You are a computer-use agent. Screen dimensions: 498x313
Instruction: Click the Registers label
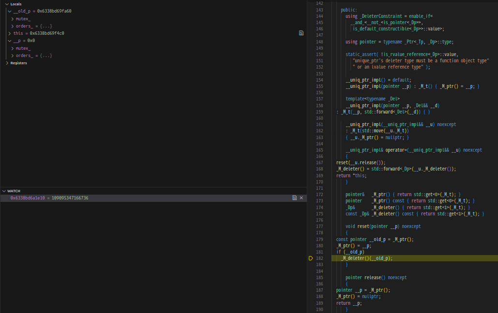(19, 63)
